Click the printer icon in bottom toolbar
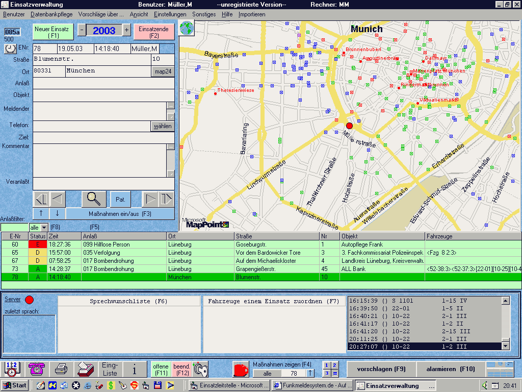The image size is (522, 392). tap(62, 369)
